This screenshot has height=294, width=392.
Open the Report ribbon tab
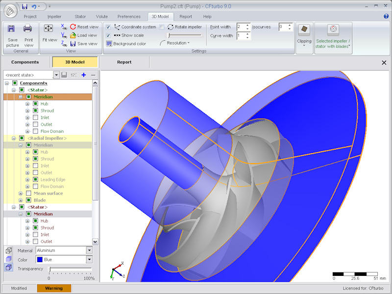pyautogui.click(x=186, y=17)
